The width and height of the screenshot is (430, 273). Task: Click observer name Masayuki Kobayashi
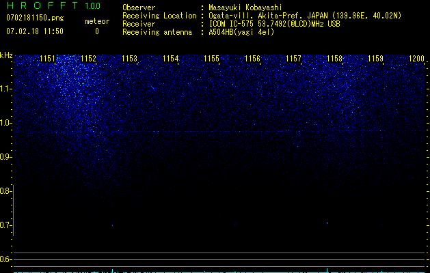(x=245, y=8)
